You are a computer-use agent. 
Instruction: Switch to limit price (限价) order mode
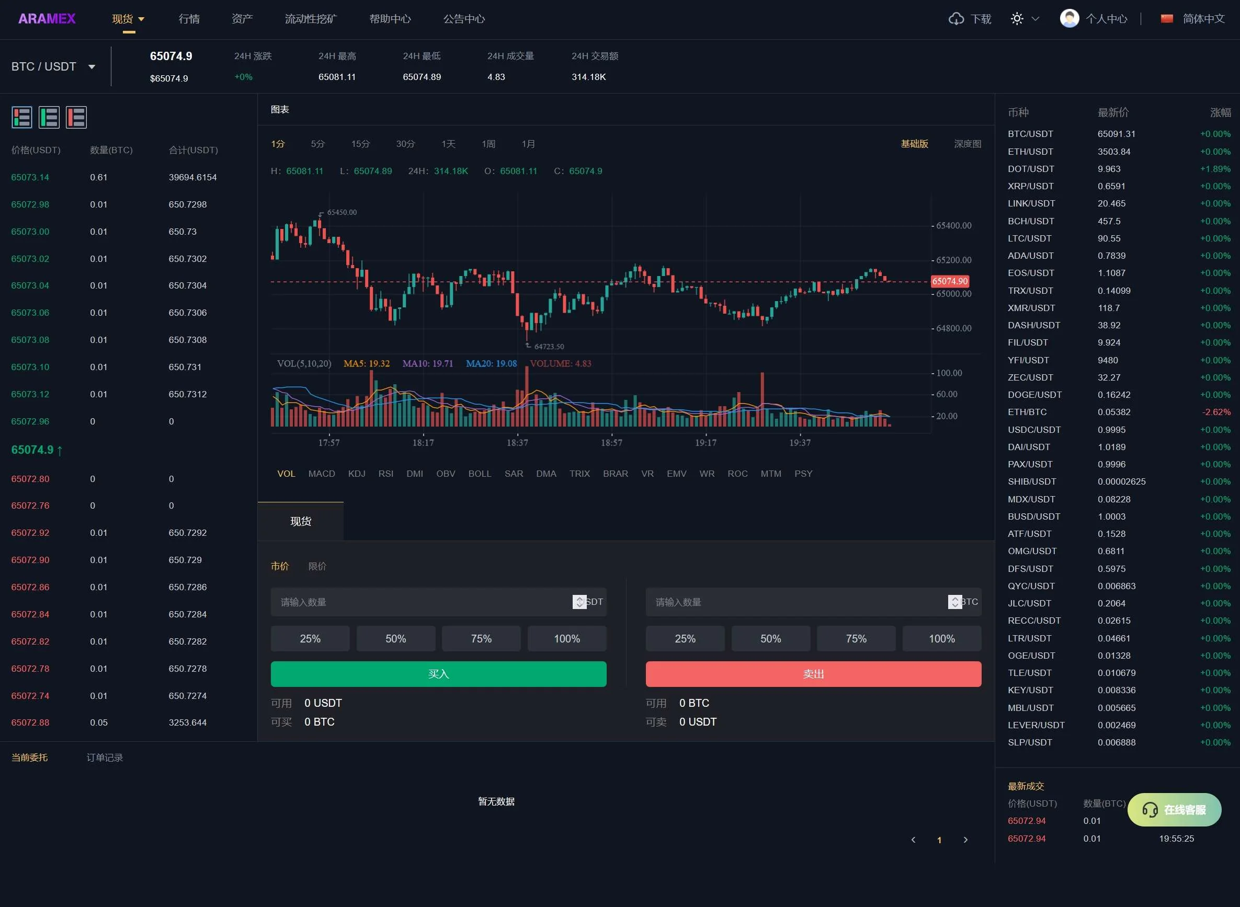point(317,566)
